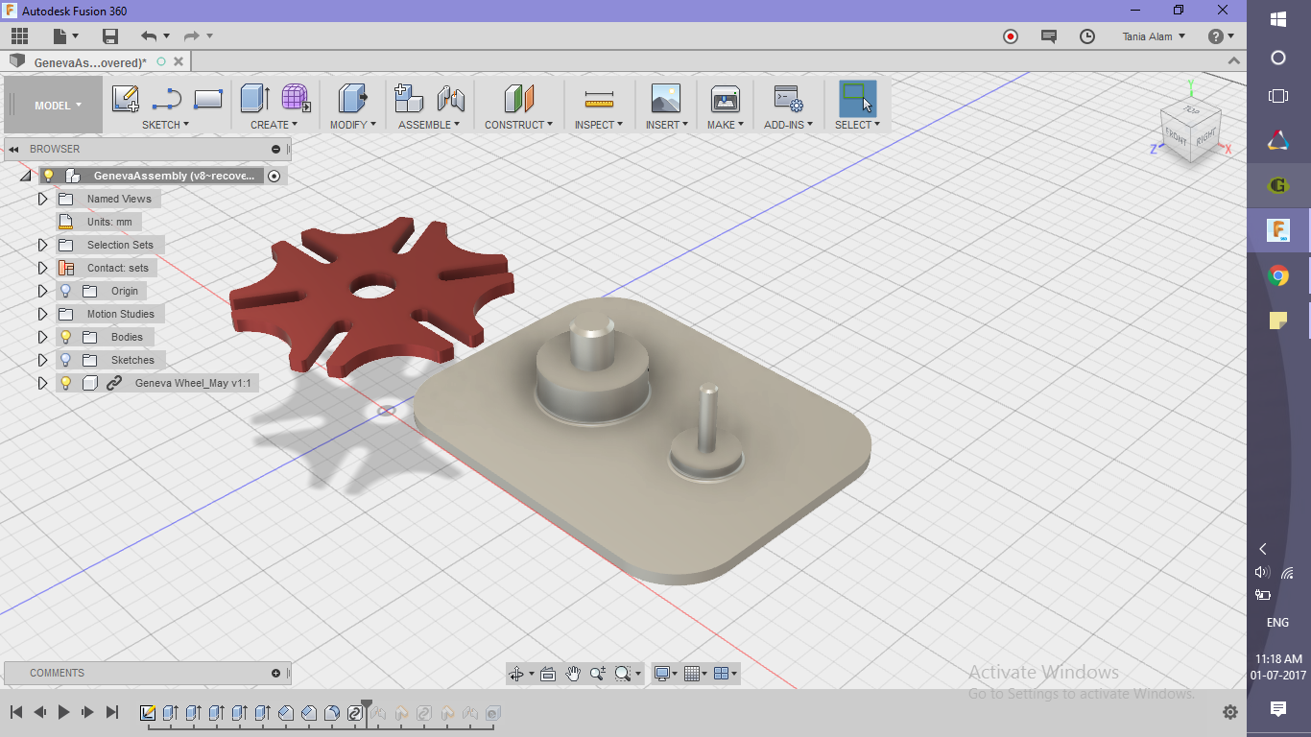Undo the last action arrow
This screenshot has width=1311, height=737.
149,36
